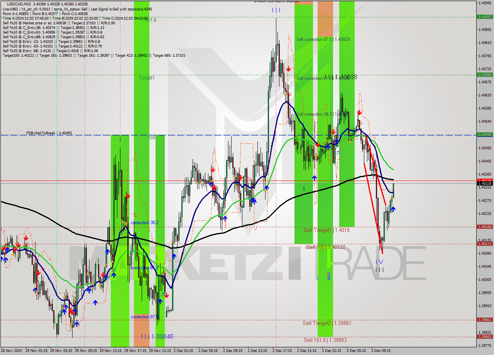Image resolution: width=494 pixels, height=355 pixels.
Task: Click the 'I I I 1.40638' label
Action: pyautogui.click(x=341, y=77)
